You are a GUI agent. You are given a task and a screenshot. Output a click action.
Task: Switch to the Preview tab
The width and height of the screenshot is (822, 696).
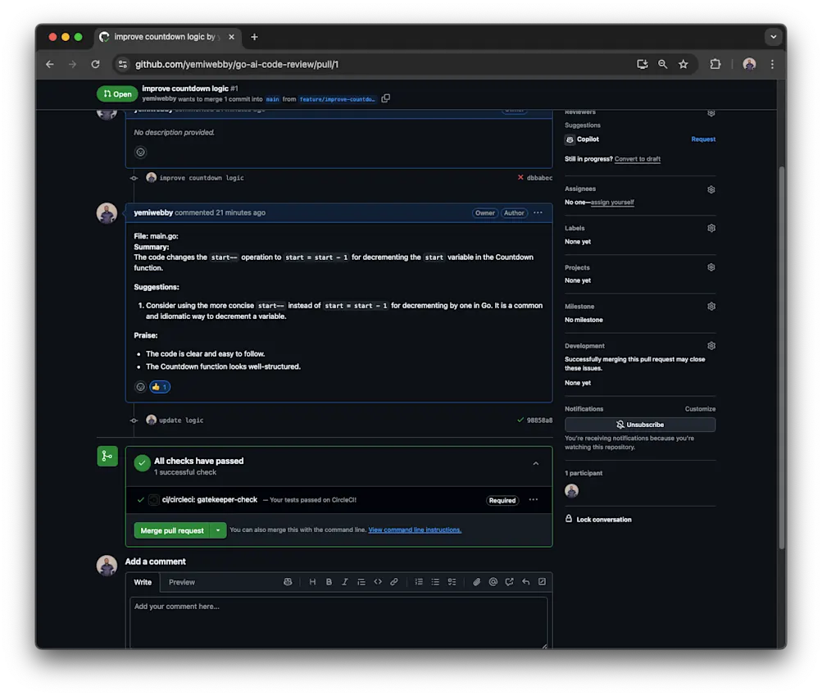[181, 581]
